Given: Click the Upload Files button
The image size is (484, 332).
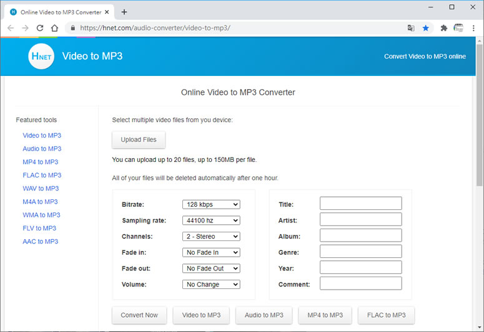Looking at the screenshot, I should click(139, 140).
